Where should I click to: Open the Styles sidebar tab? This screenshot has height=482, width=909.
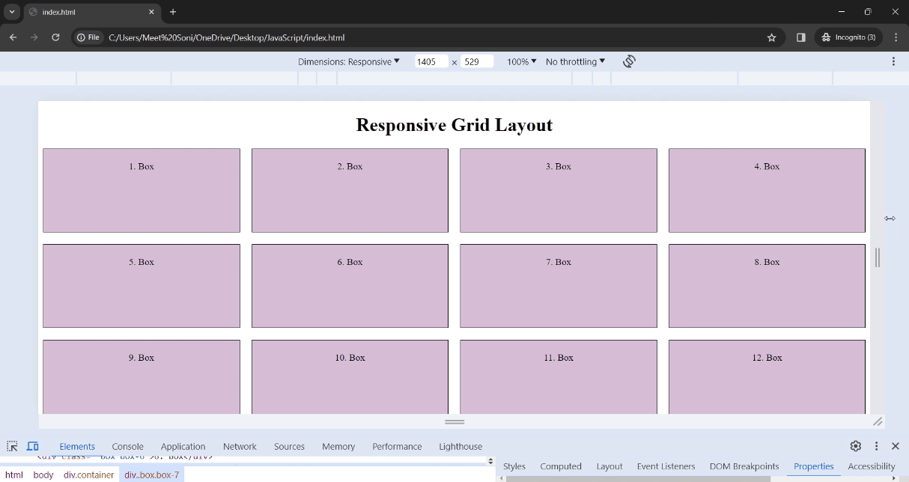514,466
